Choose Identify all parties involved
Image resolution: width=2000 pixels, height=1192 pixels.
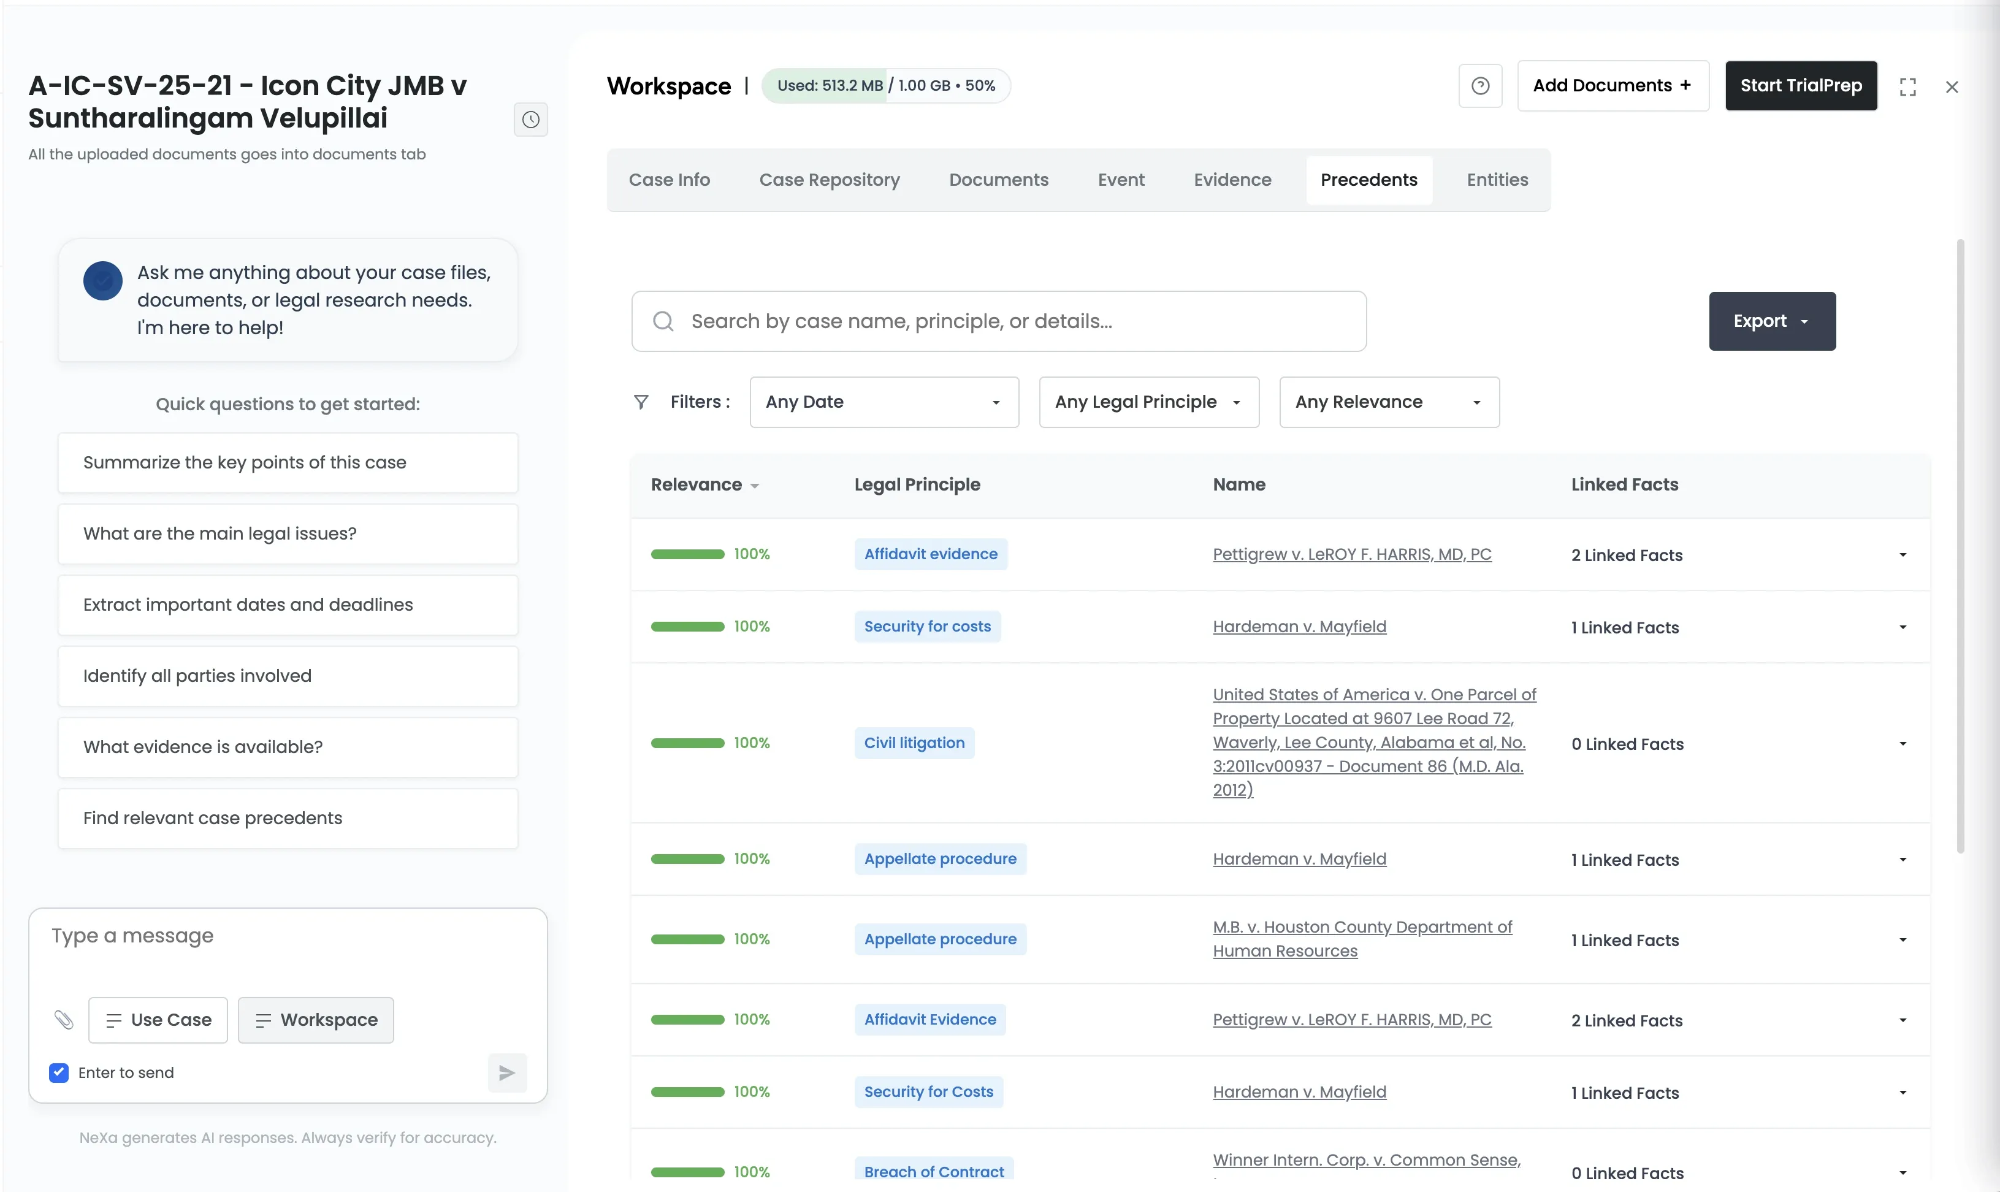tap(288, 676)
